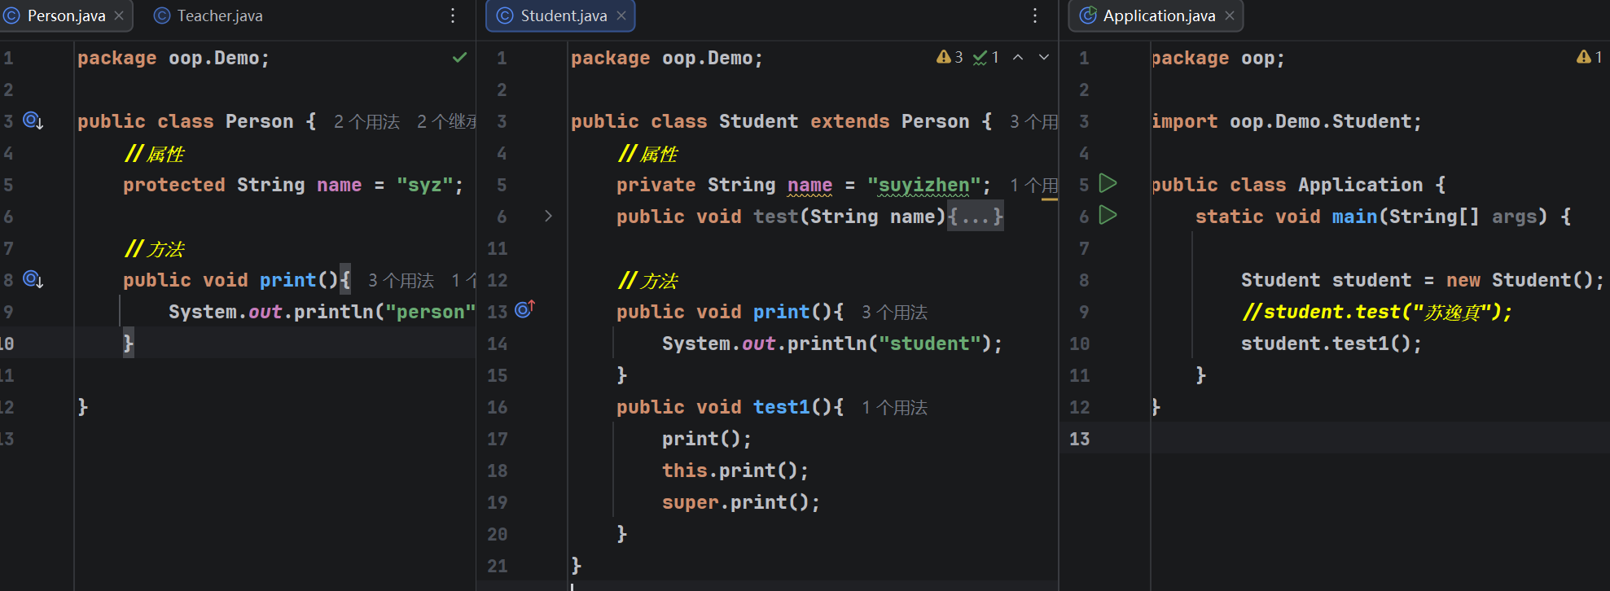Click the Person class inheritors gutter icon
The height and width of the screenshot is (591, 1610).
33,120
